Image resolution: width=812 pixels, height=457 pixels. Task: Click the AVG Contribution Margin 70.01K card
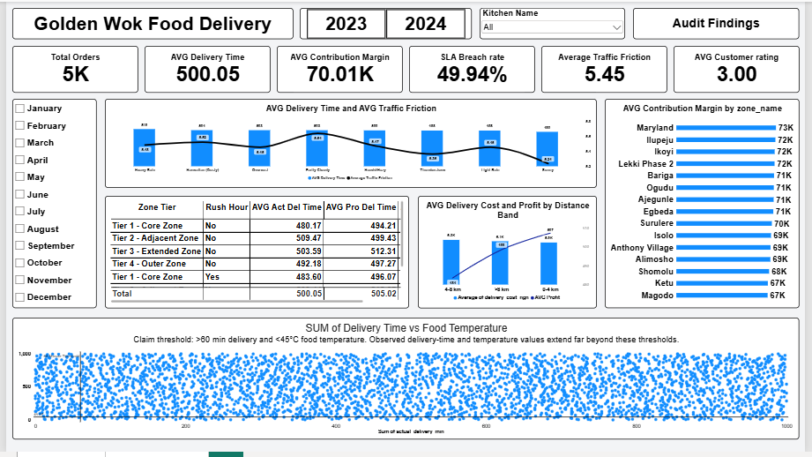pos(339,69)
